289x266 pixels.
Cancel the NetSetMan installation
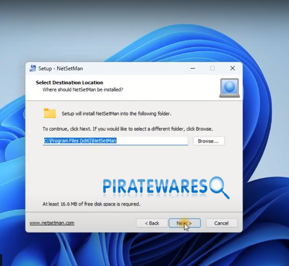click(x=222, y=223)
